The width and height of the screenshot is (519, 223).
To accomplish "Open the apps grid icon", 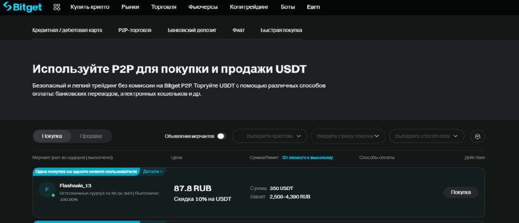I will 57,7.
